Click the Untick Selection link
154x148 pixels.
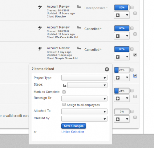[x=73, y=132]
